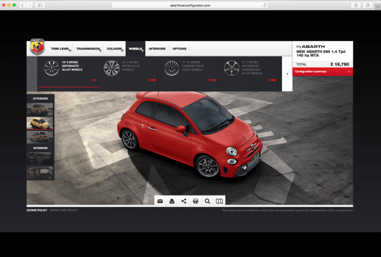The width and height of the screenshot is (381, 257).
Task: Go back in Safari browser
Action: click(x=22, y=5)
